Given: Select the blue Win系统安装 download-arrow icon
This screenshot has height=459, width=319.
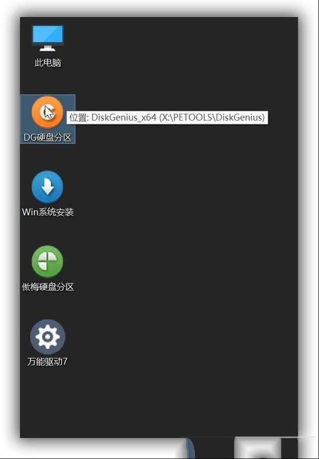Looking at the screenshot, I should point(47,187).
